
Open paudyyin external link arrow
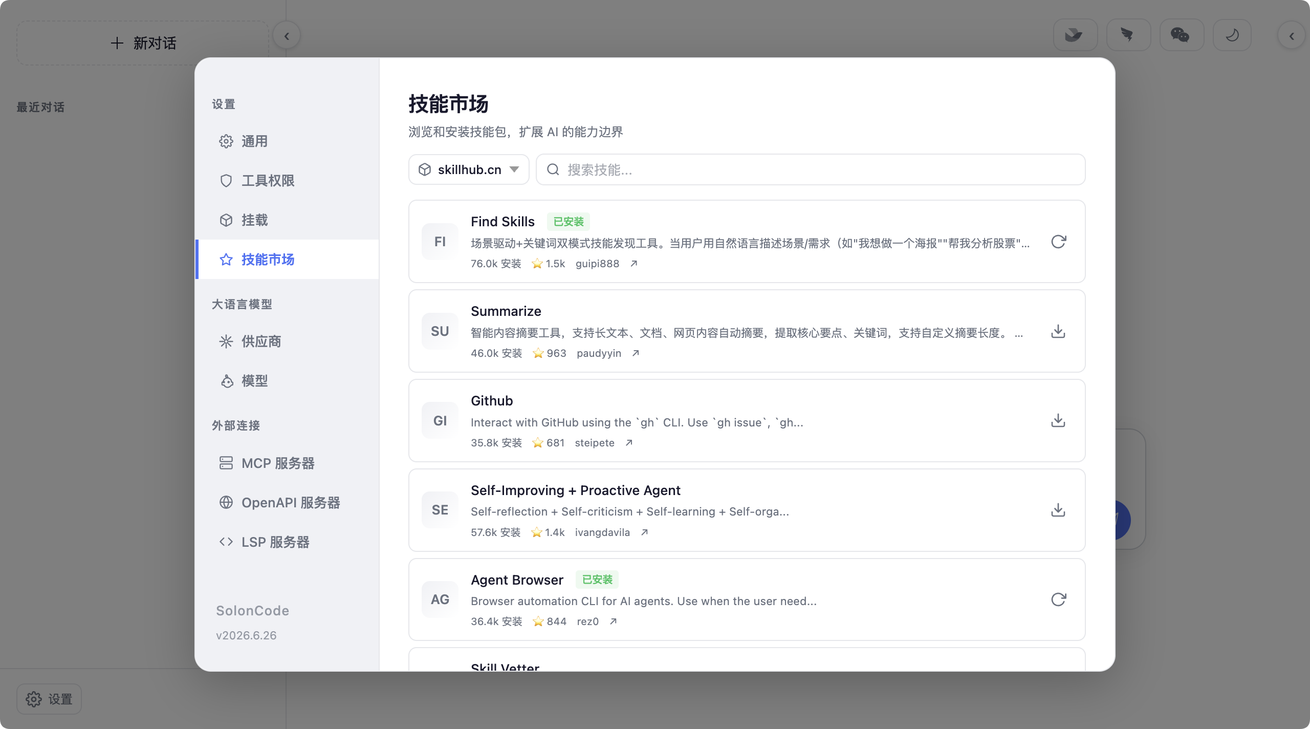pyautogui.click(x=636, y=353)
